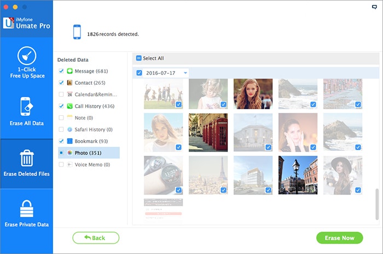Uncheck the jumping people photo checkbox
The height and width of the screenshot is (254, 383).
[178, 104]
